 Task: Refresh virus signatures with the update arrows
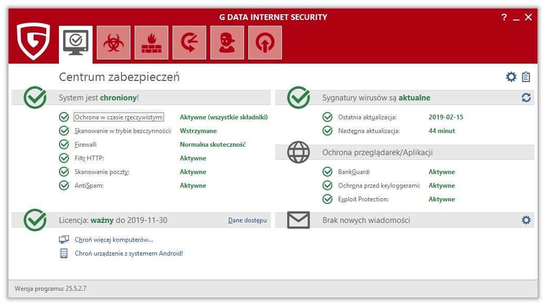tap(526, 97)
